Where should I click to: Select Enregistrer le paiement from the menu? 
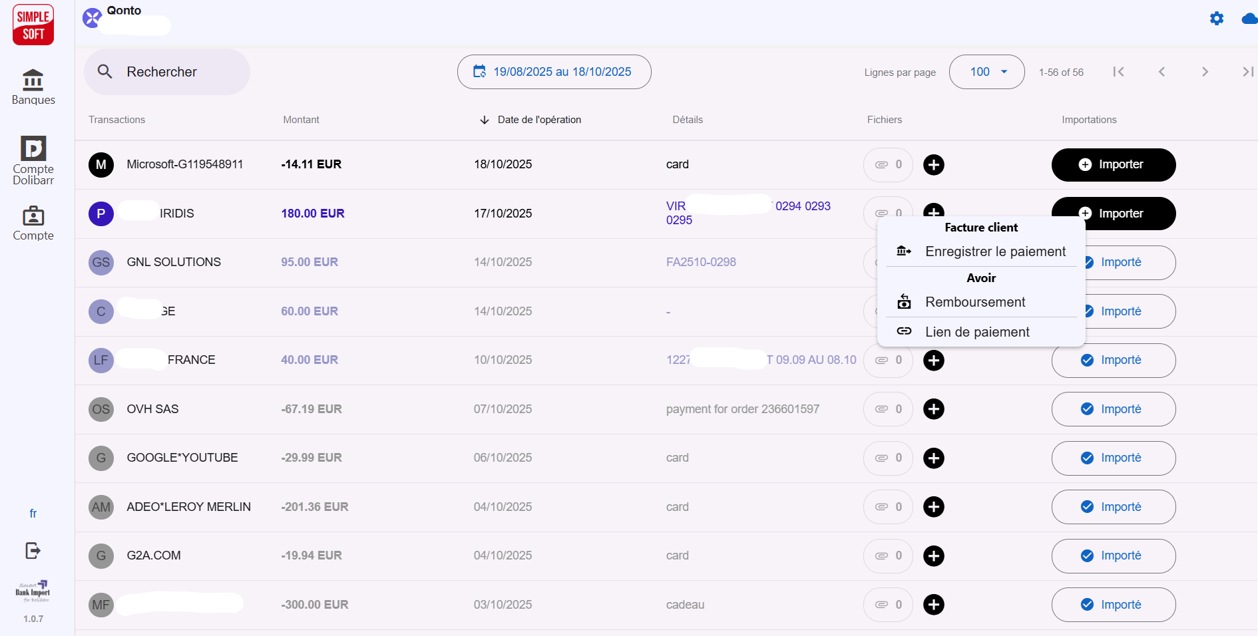(x=995, y=251)
